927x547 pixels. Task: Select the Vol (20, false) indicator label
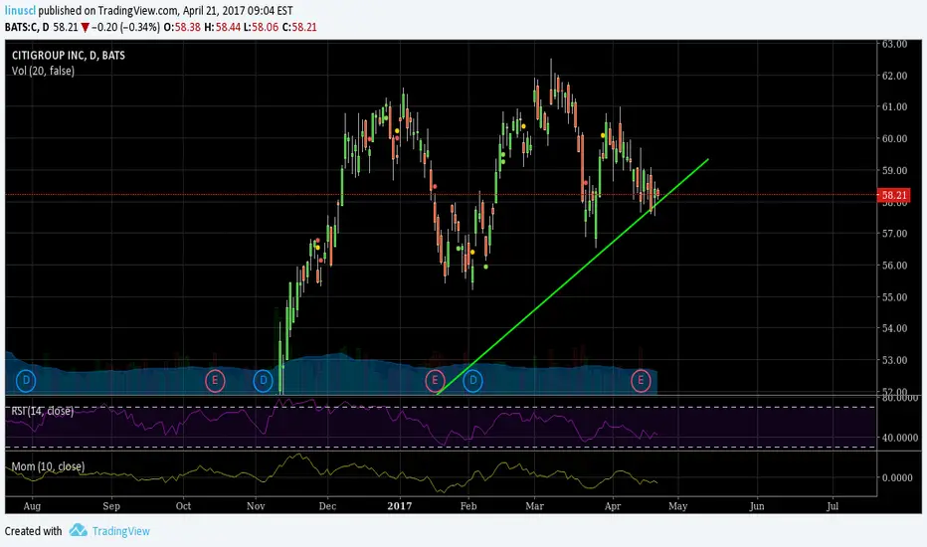43,71
